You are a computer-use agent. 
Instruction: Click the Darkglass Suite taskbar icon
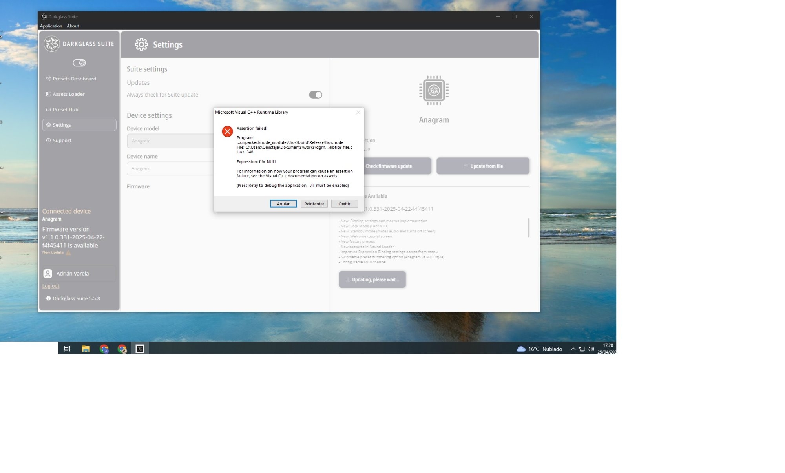pyautogui.click(x=140, y=349)
